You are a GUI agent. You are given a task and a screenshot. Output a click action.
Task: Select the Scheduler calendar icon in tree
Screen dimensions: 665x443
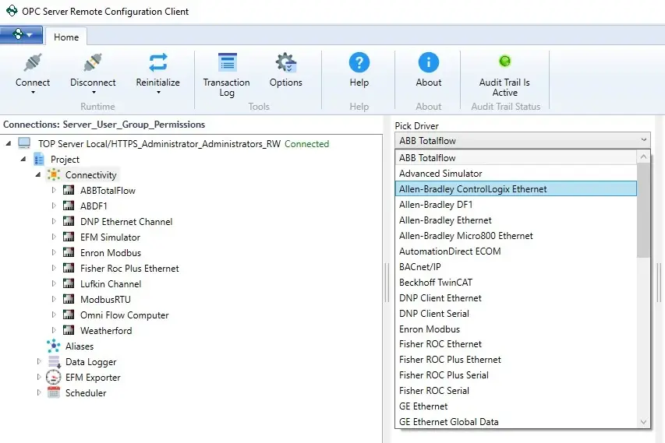point(54,392)
